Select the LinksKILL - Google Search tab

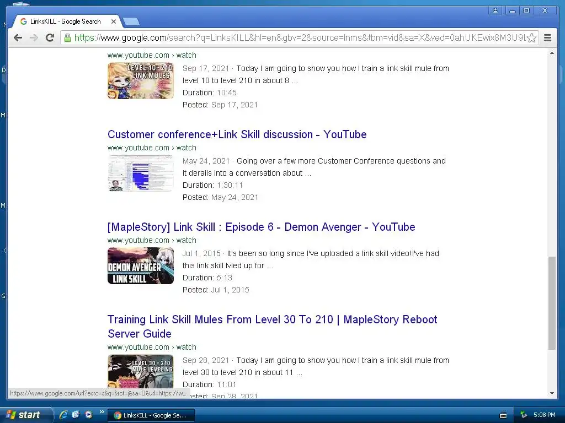(x=65, y=21)
